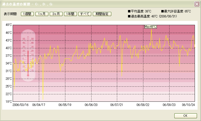
Task: Click the 43℃ temperature axis label
Action: click(9, 40)
